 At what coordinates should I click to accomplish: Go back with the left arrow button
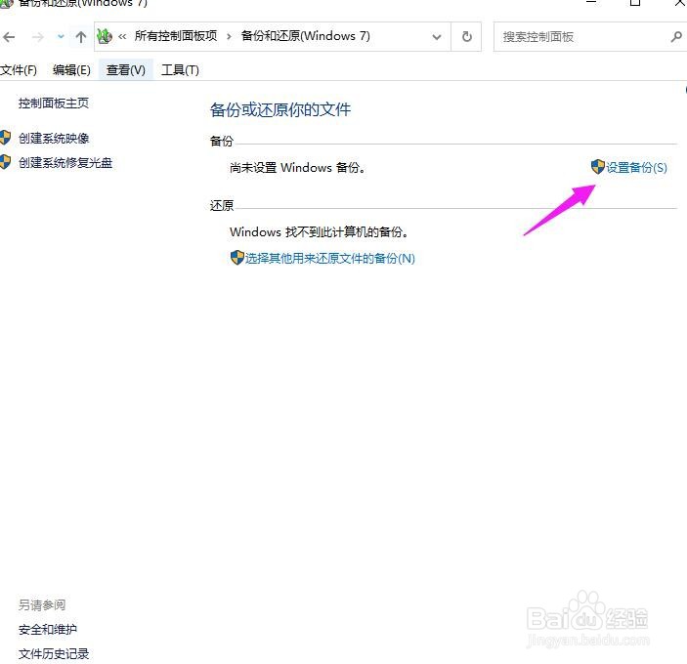[9, 37]
